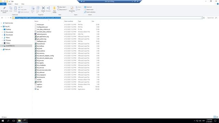Select Pictures in navigation pane
The image size is (219, 123).
(x=8, y=40)
